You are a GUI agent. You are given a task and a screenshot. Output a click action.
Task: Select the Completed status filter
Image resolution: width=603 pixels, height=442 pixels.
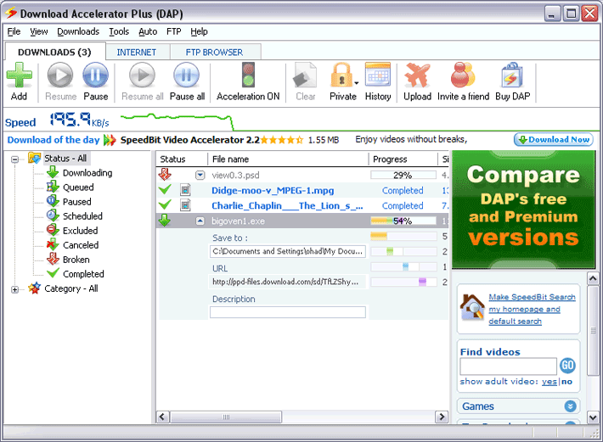83,274
